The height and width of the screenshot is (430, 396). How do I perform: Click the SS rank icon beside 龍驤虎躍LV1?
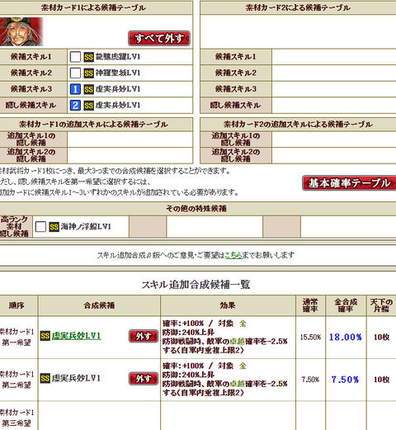tap(89, 57)
